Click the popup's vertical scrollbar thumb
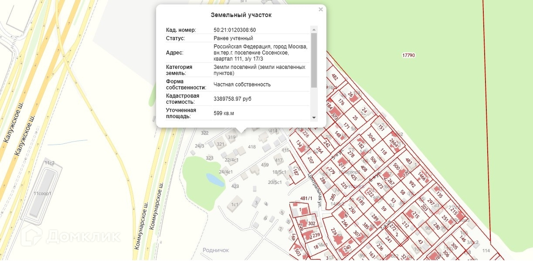The height and width of the screenshot is (261, 533). 314,60
